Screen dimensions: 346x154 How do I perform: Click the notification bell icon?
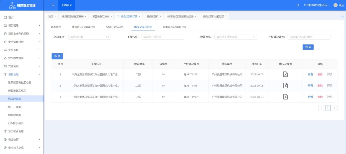[297, 5]
